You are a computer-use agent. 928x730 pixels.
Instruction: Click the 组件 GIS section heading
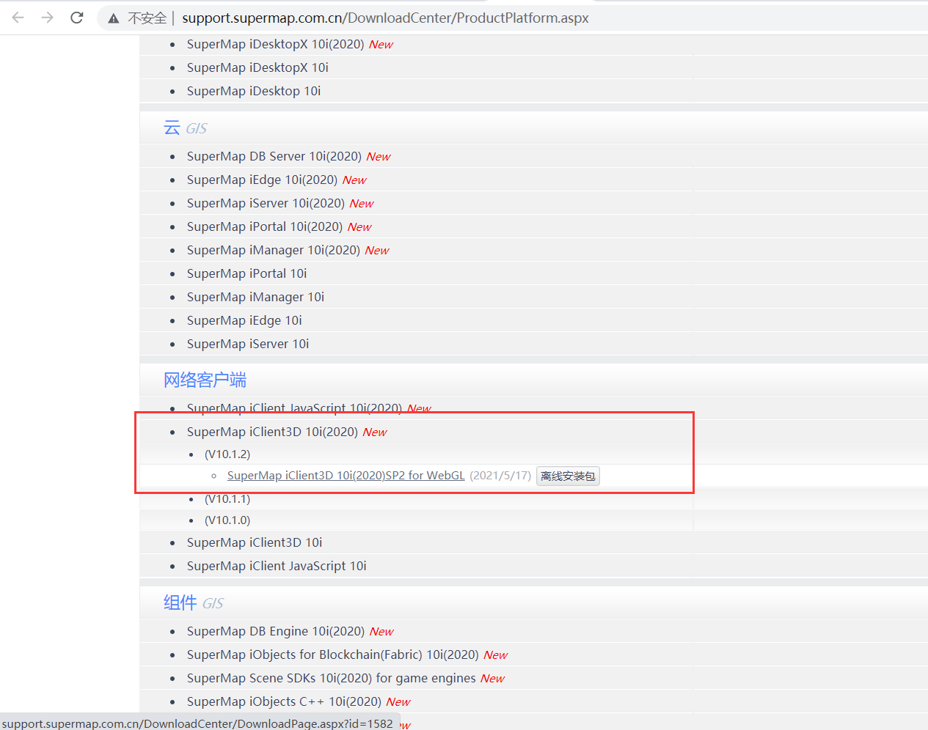pyautogui.click(x=193, y=602)
